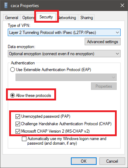Click the caca Properties title bar icon
Image resolution: width=128 pixels, height=168 pixels.
tap(6, 5)
